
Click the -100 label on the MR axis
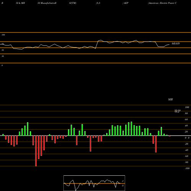187,168
